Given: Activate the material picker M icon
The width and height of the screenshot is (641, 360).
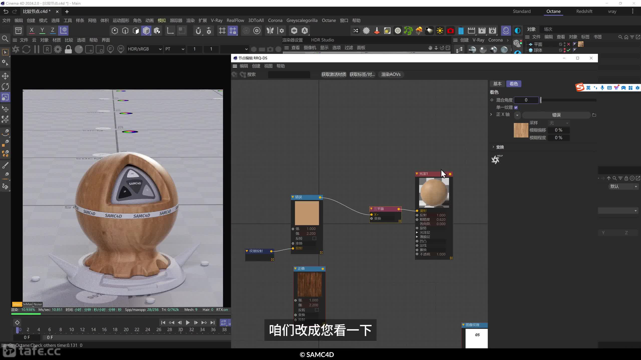Looking at the screenshot, I should point(121,49).
